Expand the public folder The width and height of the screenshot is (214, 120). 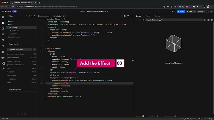coord(12,21)
